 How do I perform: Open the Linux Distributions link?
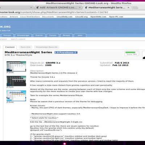click(30, 17)
